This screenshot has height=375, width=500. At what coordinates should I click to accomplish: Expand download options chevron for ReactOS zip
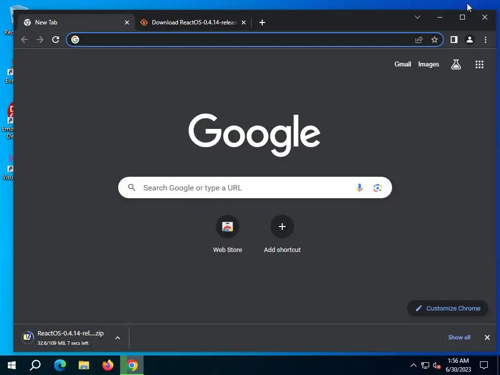coord(118,338)
